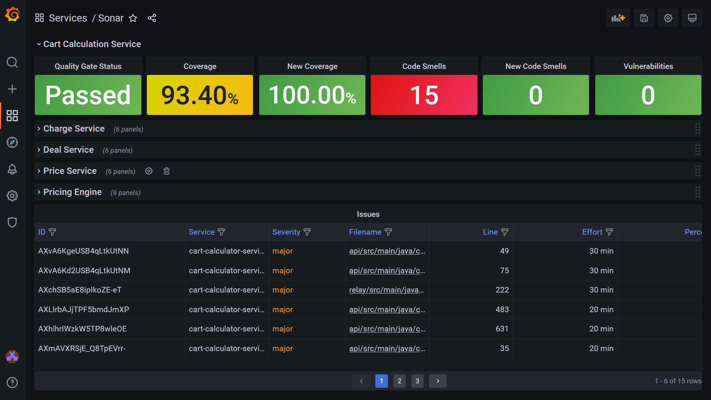
Task: Filter the Service column
Action: pyautogui.click(x=221, y=232)
